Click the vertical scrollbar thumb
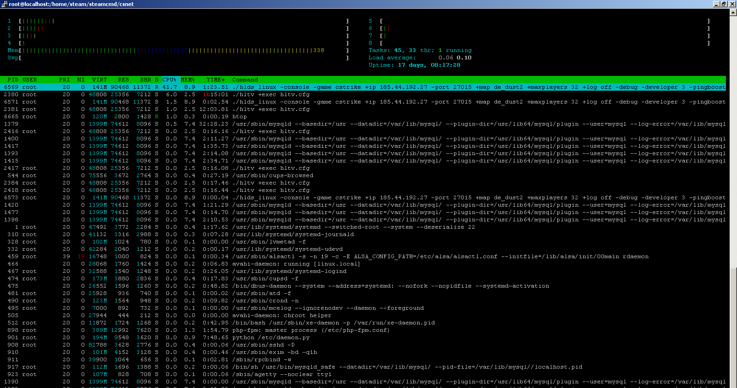Image resolution: width=737 pixels, height=388 pixels. (x=733, y=328)
